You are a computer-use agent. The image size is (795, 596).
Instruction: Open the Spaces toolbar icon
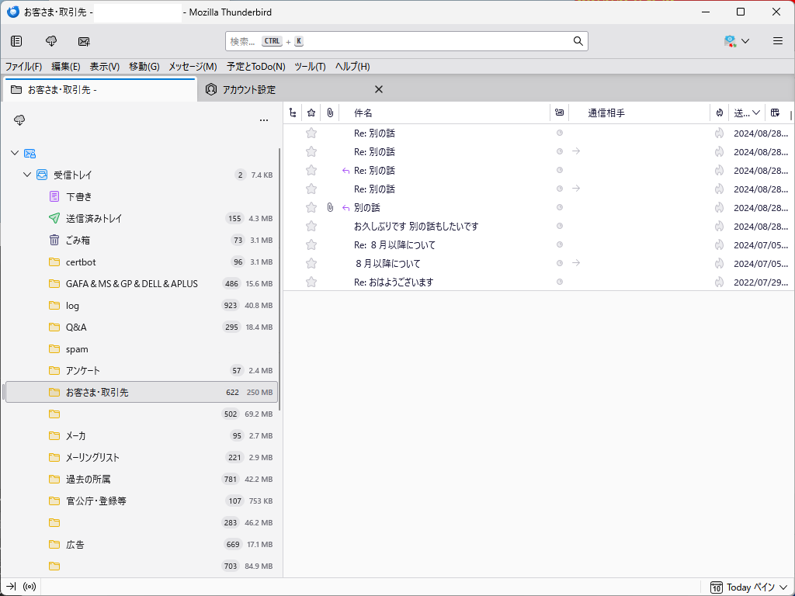tap(16, 41)
